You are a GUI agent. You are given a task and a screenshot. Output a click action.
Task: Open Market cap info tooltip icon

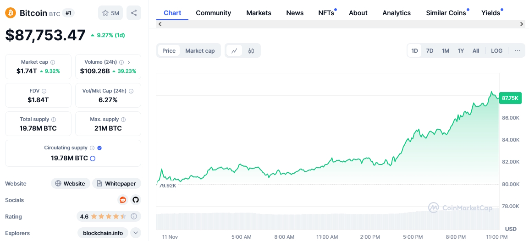[x=53, y=62]
